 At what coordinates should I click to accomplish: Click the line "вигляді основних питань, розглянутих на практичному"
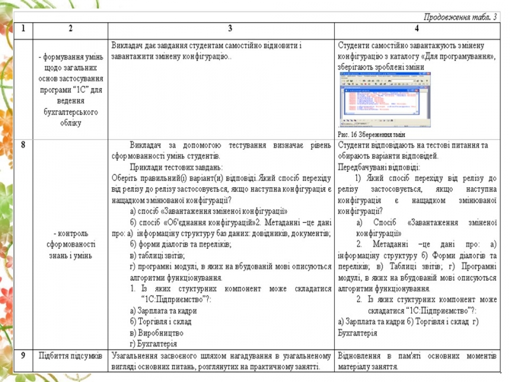pos(216,367)
